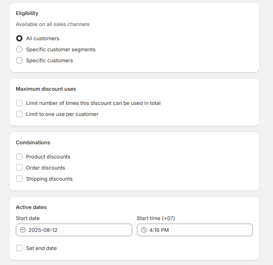Viewport: 273px width, 265px height.
Task: Click the Start time (+07) label
Action: pos(156,218)
